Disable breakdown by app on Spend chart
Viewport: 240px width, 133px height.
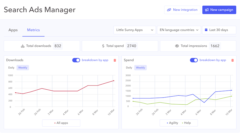(194, 60)
